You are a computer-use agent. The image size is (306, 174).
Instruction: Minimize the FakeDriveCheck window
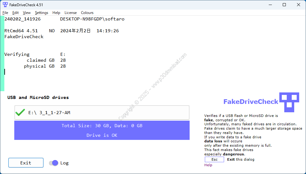(269, 5)
